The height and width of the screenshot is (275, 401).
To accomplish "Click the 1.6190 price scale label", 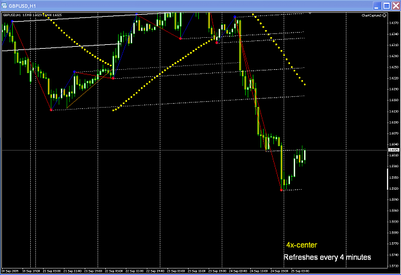I will 393,89.
